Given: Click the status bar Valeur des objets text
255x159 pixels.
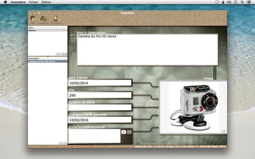Looking at the screenshot, I should (x=213, y=147).
